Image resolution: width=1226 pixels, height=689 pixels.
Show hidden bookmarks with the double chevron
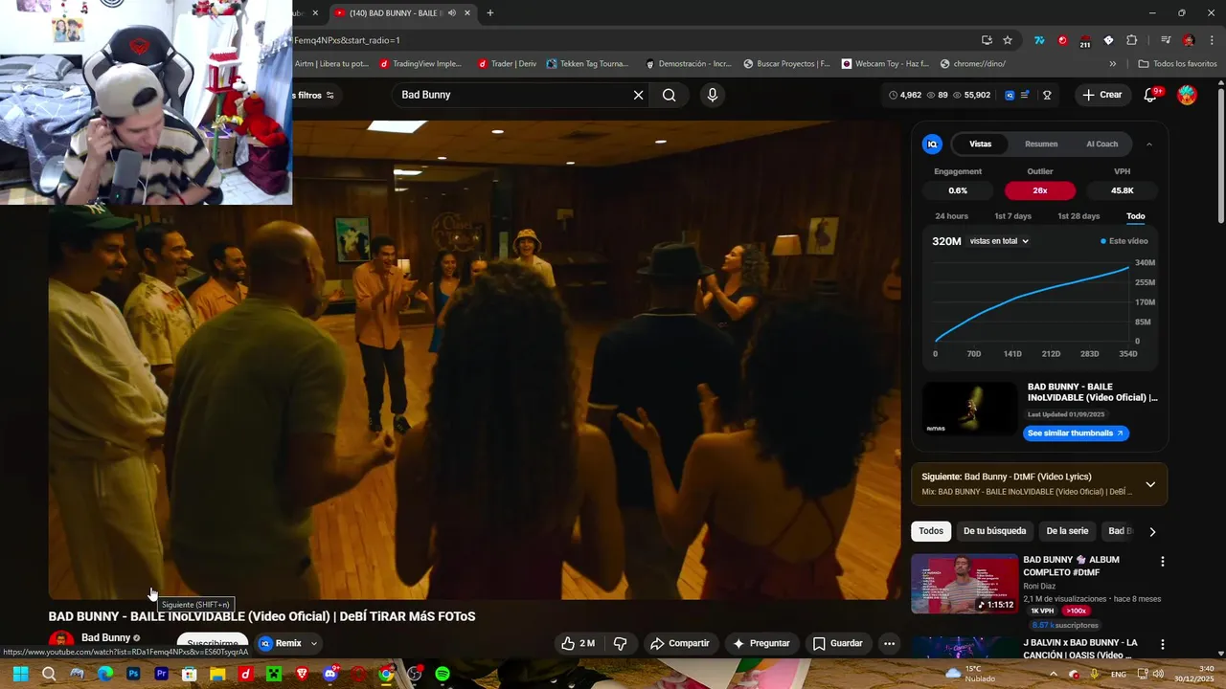tap(1113, 64)
